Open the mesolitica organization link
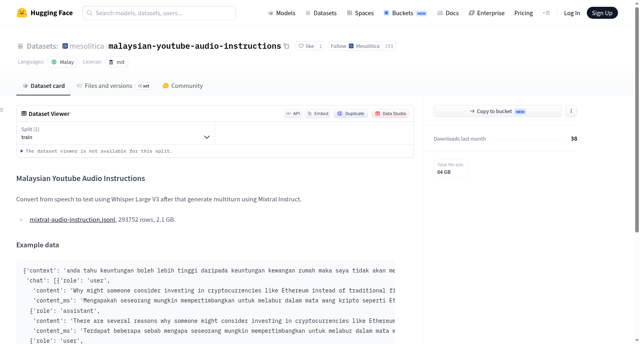 point(87,46)
